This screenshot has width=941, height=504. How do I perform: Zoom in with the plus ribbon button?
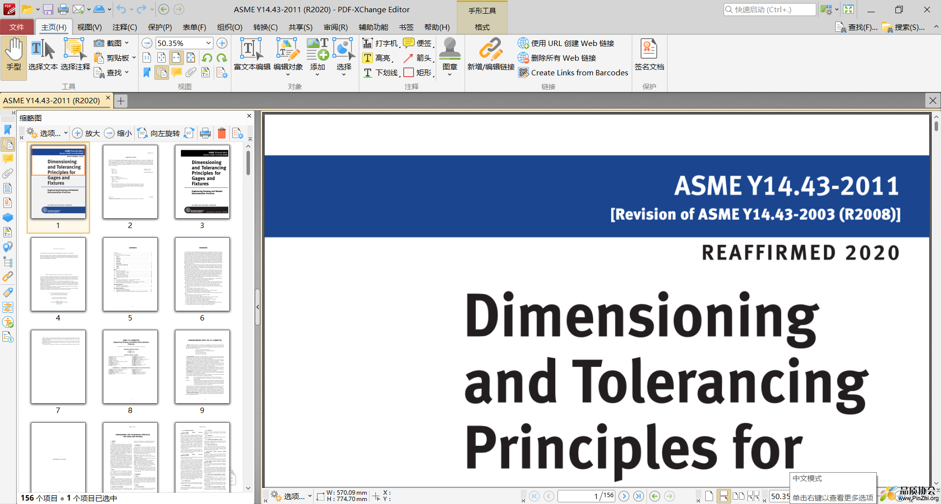222,43
